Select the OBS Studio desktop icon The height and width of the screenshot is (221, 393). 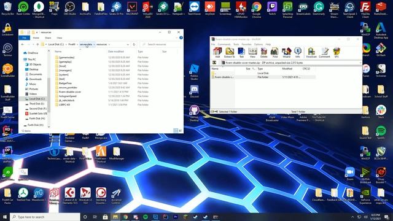pyautogui.click(x=69, y=8)
